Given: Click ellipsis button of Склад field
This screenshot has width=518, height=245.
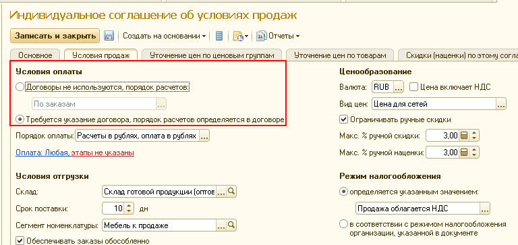Looking at the screenshot, I should point(221,191).
